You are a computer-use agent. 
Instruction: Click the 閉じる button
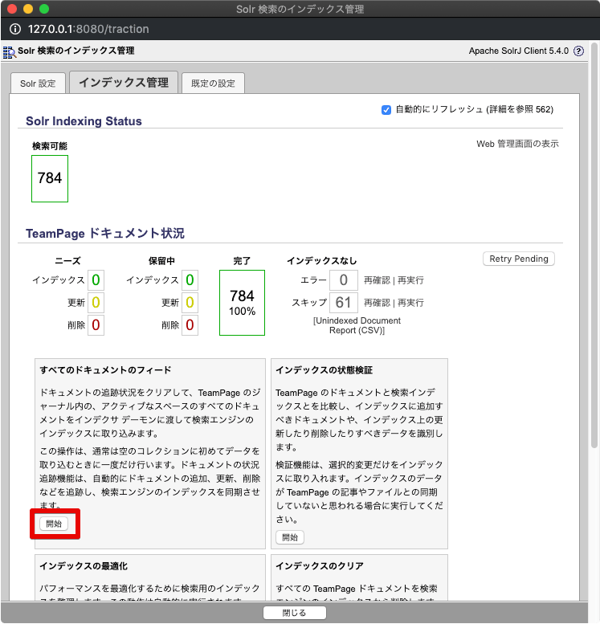click(x=295, y=613)
